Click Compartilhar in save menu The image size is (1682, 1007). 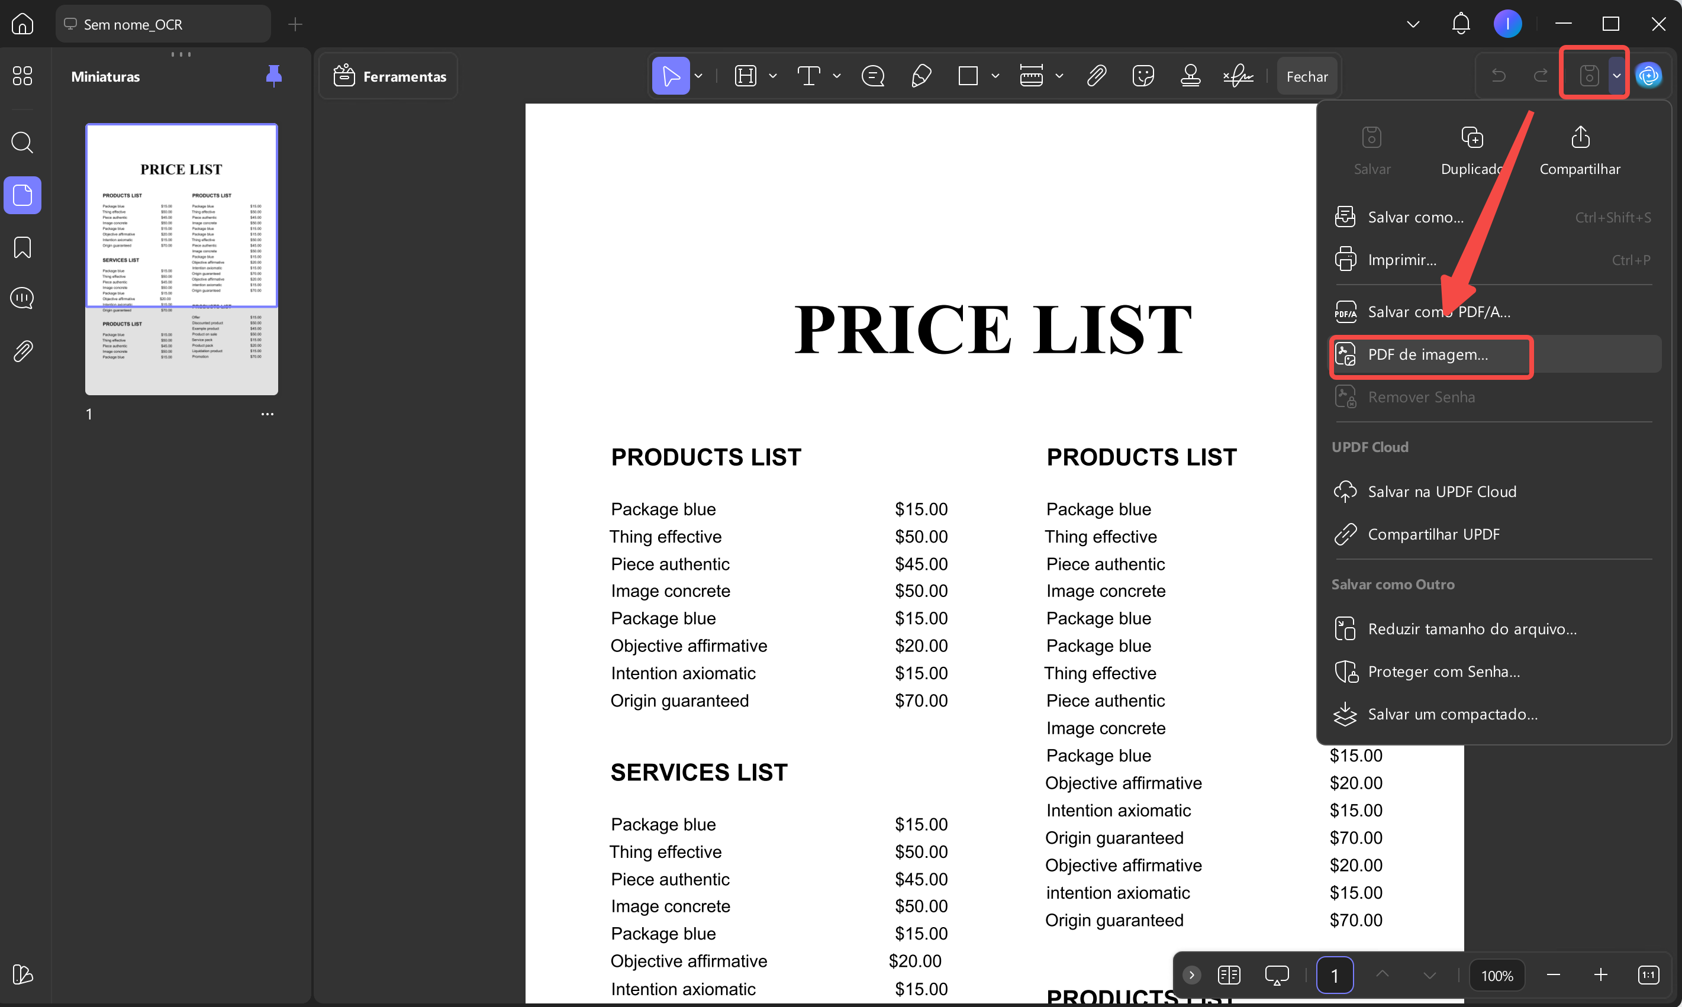point(1580,151)
